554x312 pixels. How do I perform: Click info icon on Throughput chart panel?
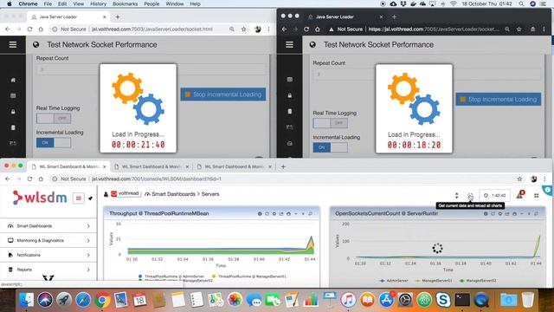260,214
